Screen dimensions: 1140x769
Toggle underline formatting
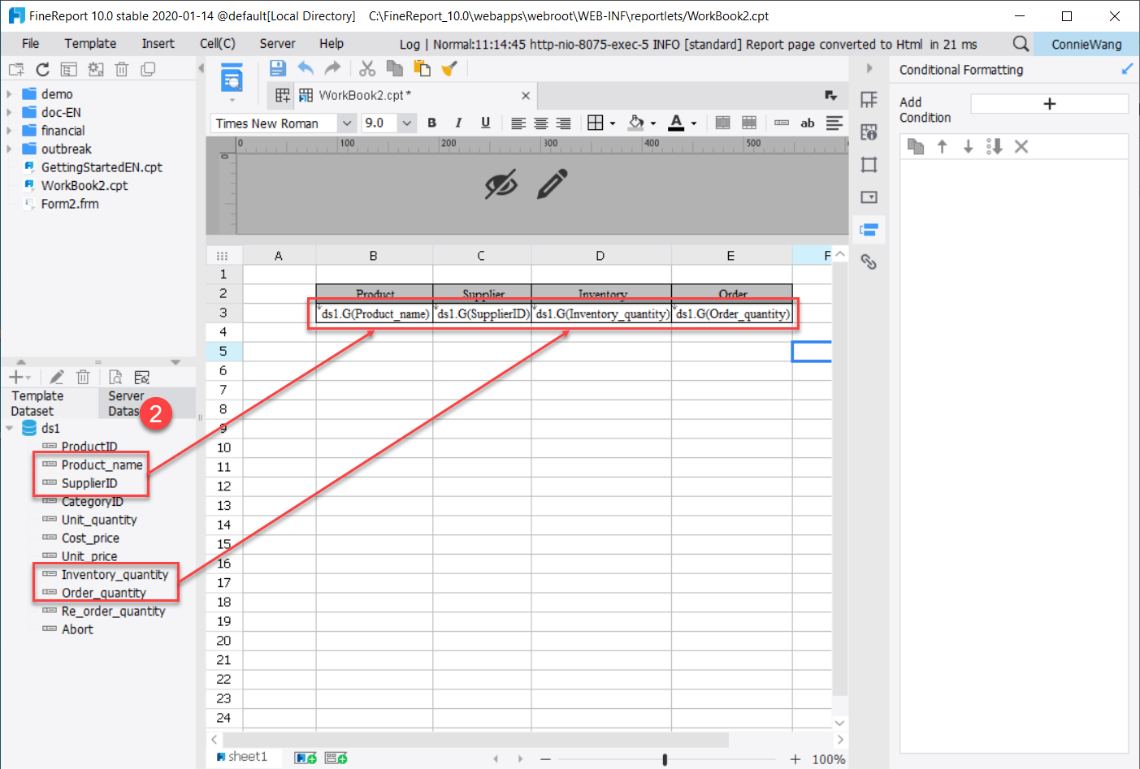485,123
